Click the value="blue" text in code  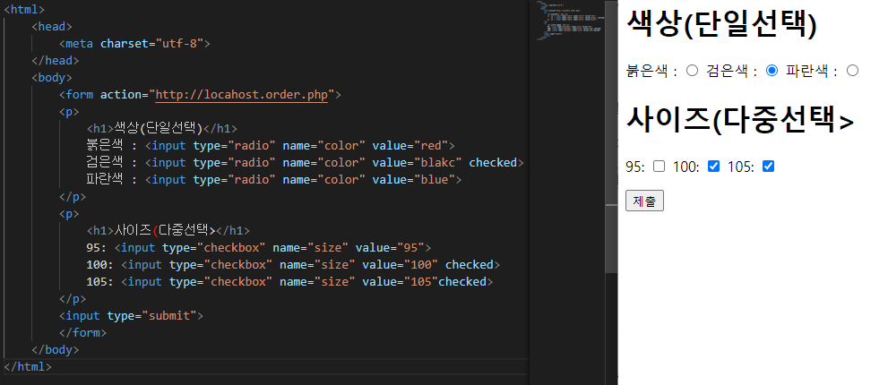pos(413,179)
